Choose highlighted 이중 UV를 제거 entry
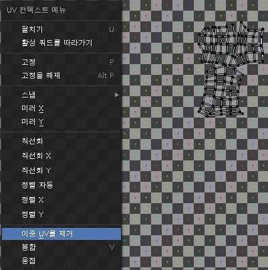The height and width of the screenshot is (270, 268). click(x=61, y=234)
